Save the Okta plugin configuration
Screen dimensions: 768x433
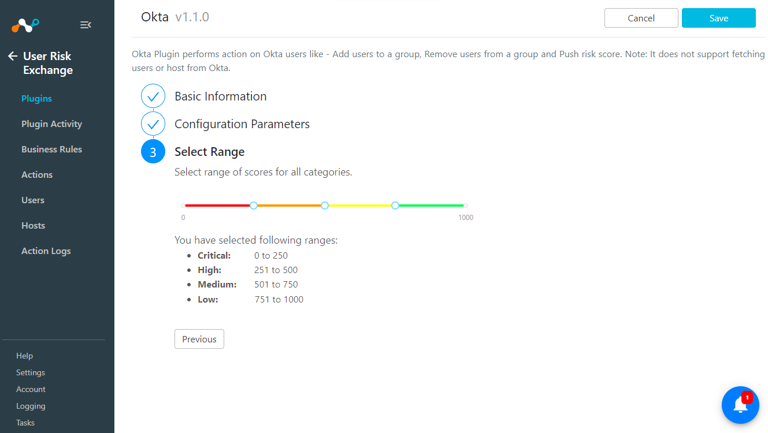719,18
